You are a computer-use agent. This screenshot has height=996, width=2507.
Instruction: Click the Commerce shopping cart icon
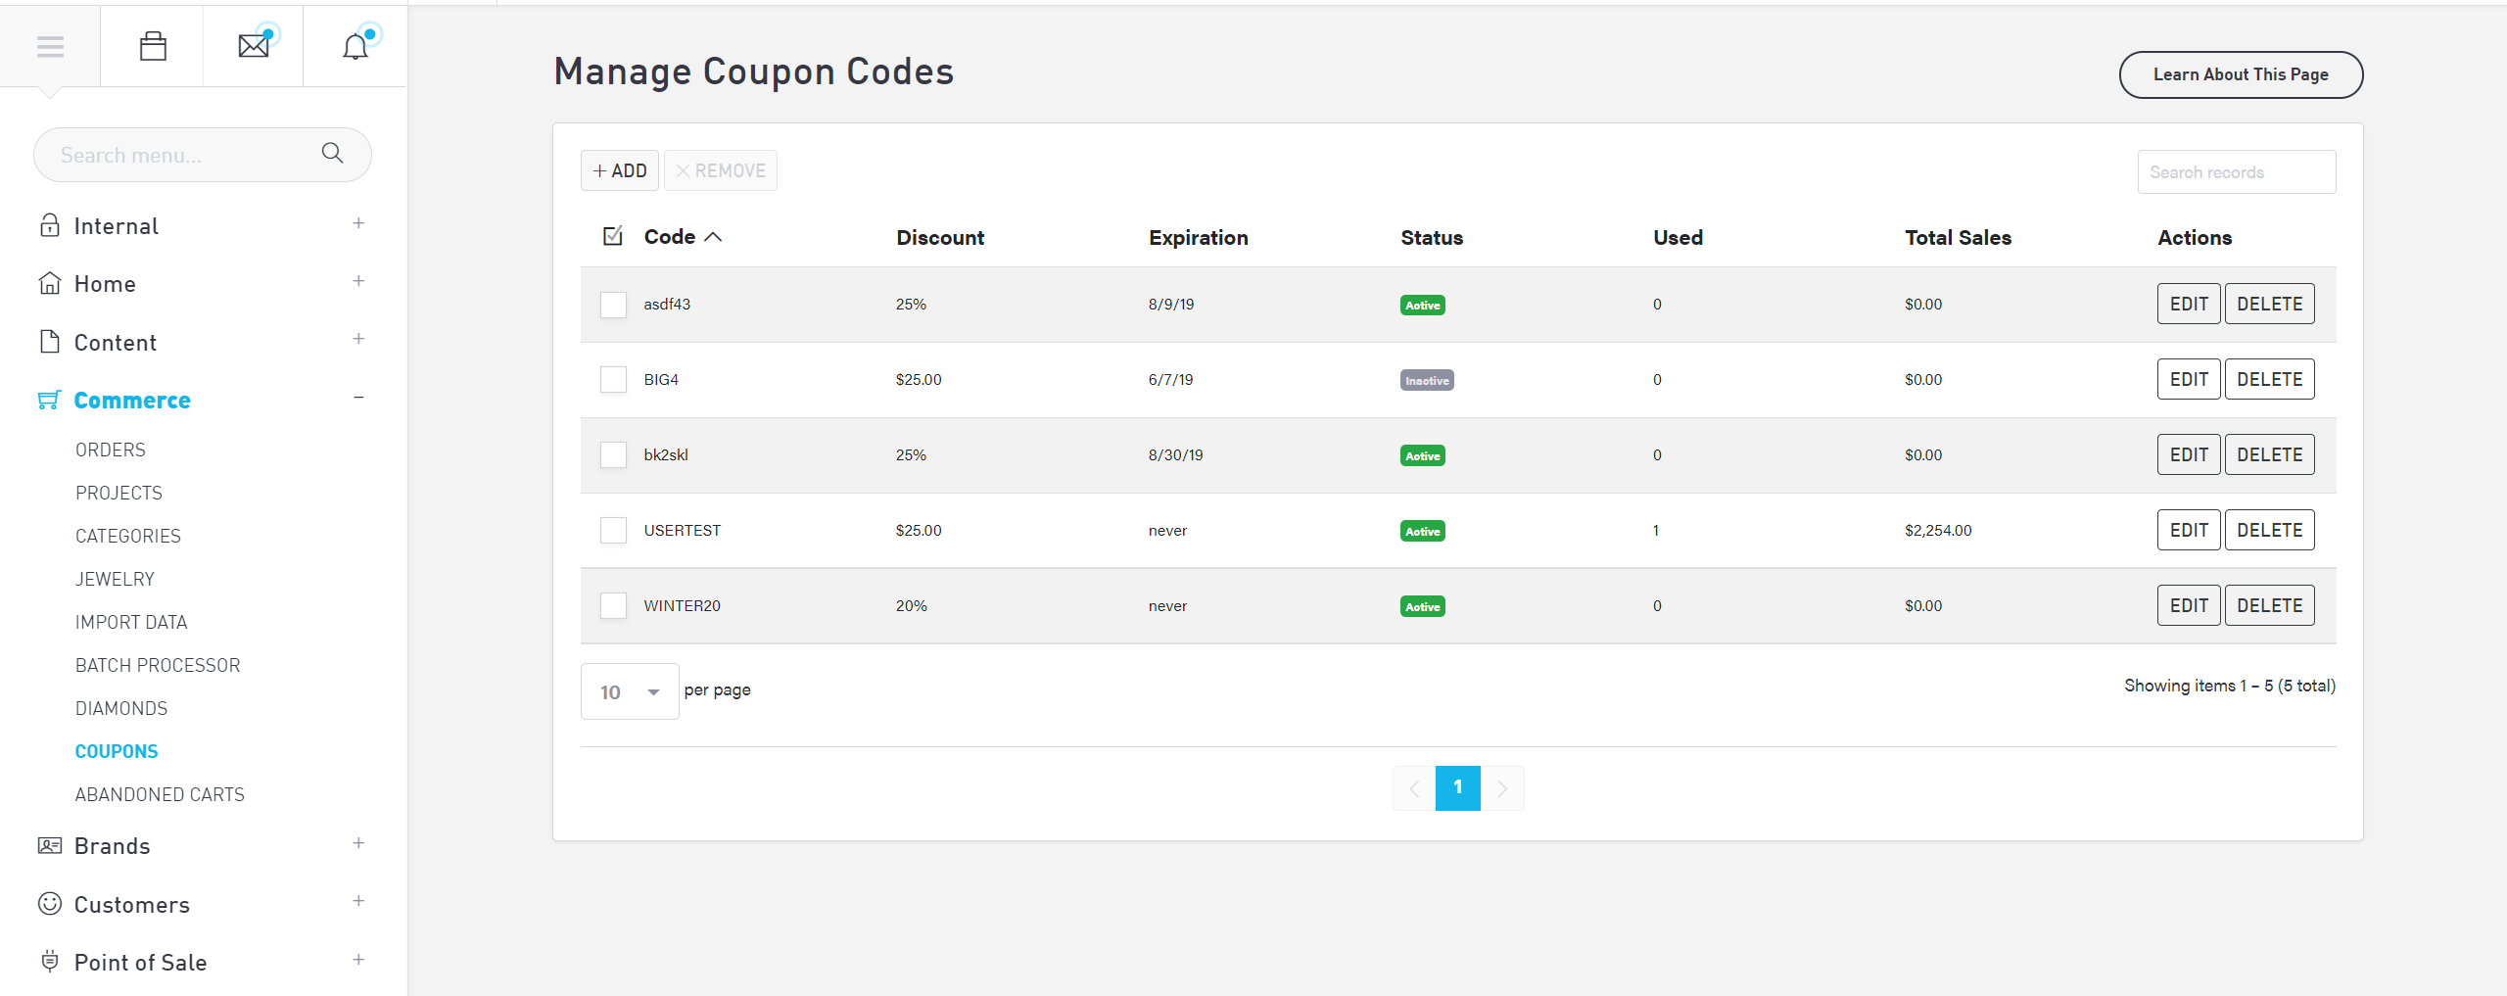[49, 400]
